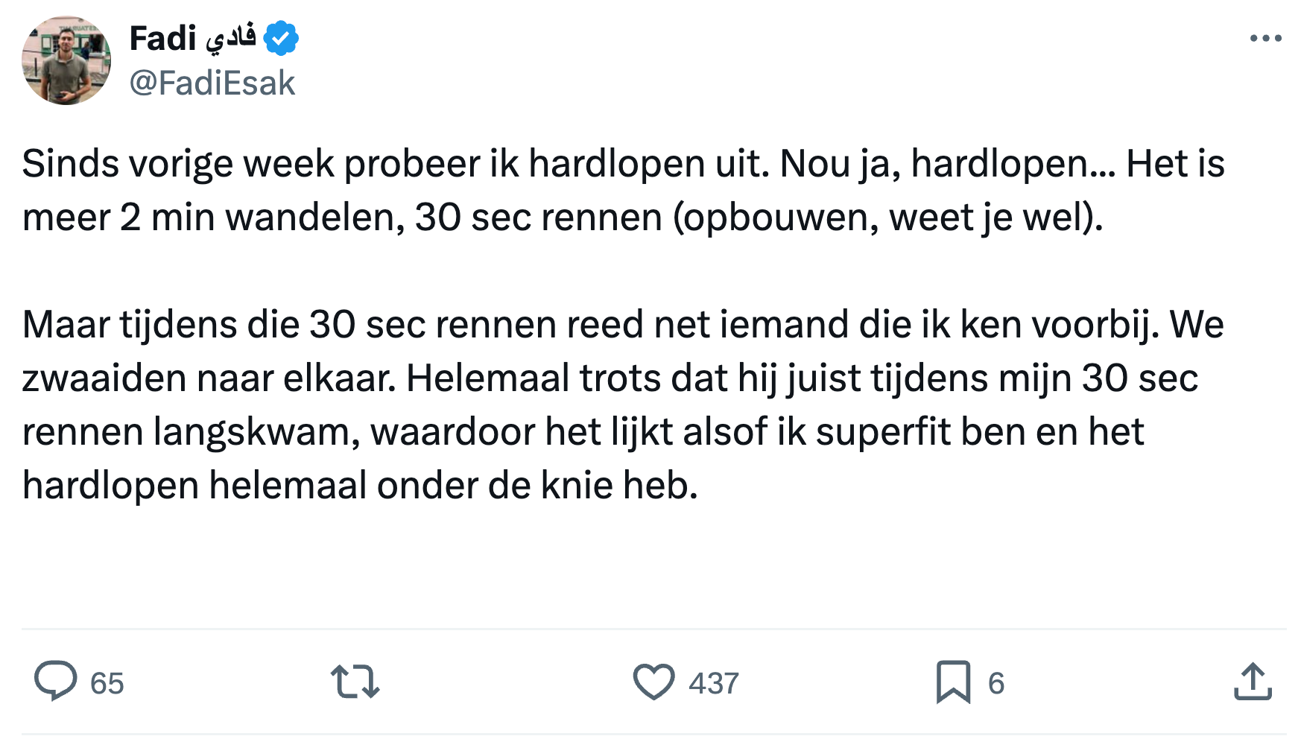Click the Arabic name text next to Fadi
This screenshot has width=1301, height=736.
coord(230,39)
